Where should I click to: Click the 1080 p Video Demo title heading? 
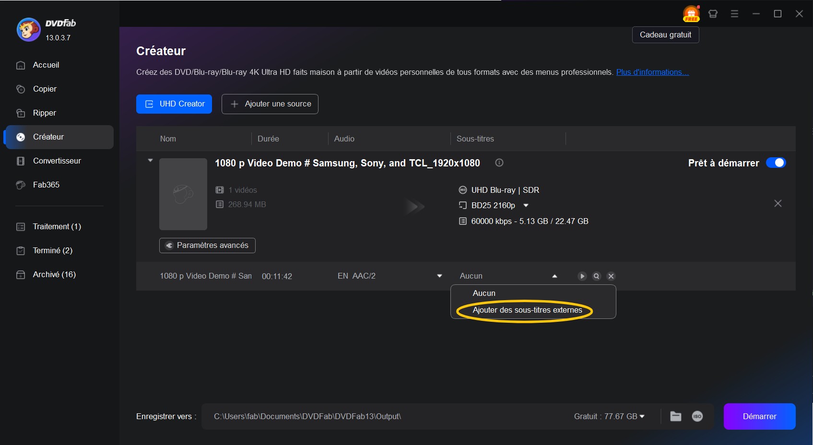(347, 163)
